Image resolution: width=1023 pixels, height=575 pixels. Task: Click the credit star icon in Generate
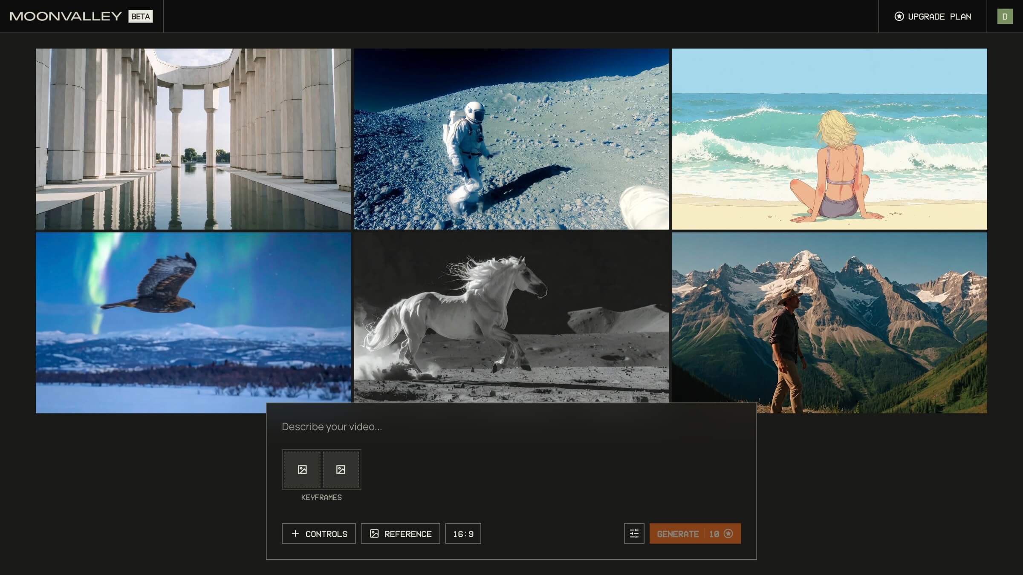(728, 533)
